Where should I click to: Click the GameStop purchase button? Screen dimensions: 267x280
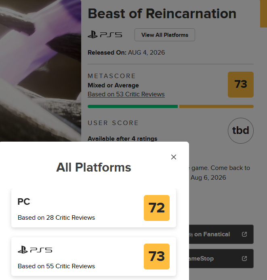click(221, 259)
